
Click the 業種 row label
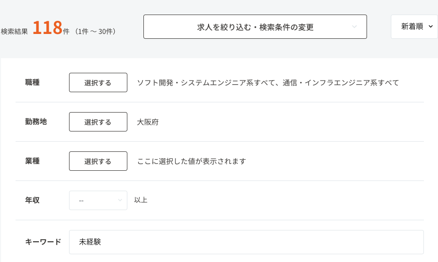[33, 161]
